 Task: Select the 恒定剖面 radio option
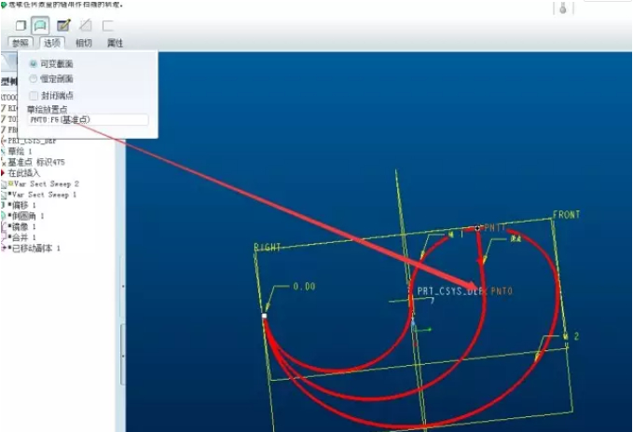[34, 79]
